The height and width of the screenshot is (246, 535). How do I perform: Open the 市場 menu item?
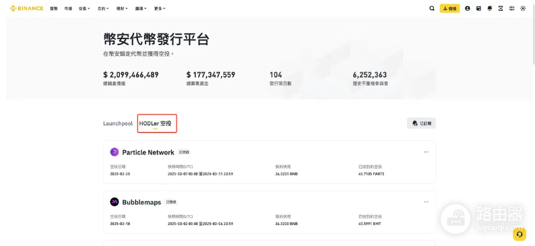(x=68, y=9)
